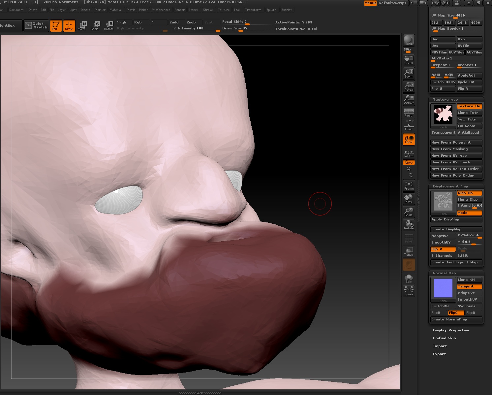Click New From Polypaint button
The width and height of the screenshot is (492, 395).
click(456, 143)
